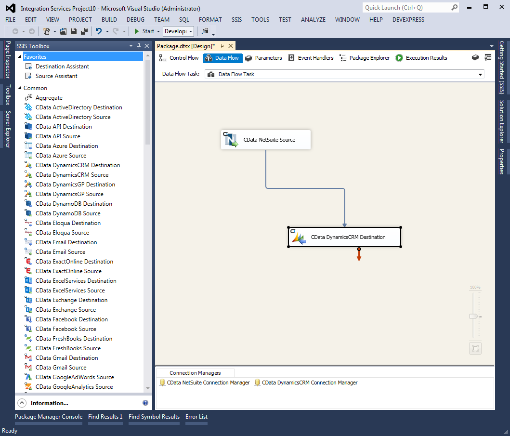Open CData NetSuite Connection Manager

click(205, 383)
